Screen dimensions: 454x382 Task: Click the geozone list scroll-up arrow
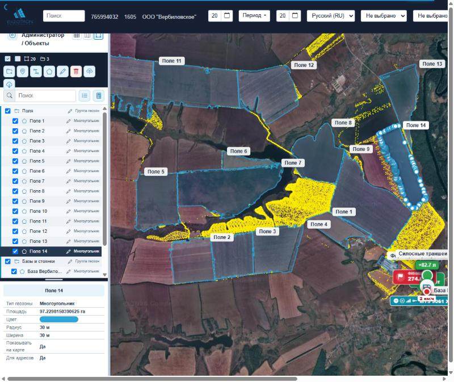104,108
